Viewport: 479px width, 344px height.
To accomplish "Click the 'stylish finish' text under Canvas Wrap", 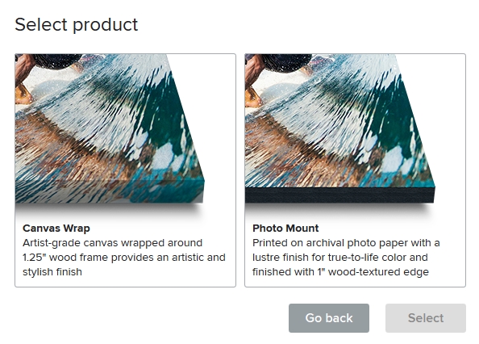I will (52, 272).
